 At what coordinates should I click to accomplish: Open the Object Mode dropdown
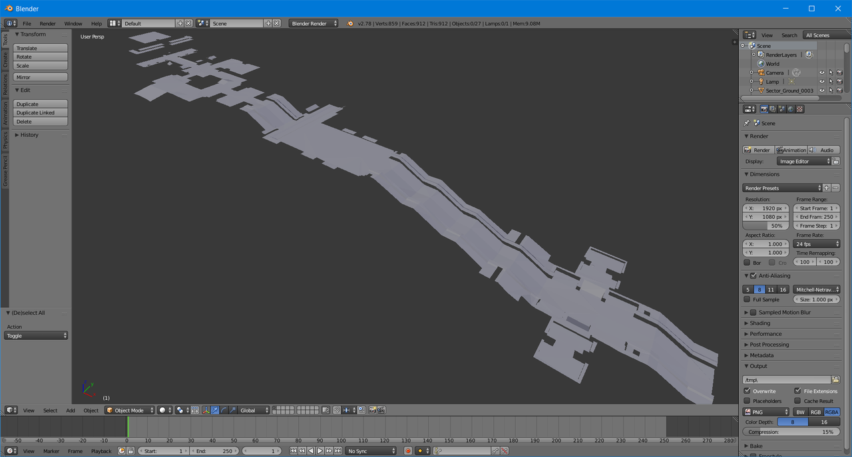130,410
